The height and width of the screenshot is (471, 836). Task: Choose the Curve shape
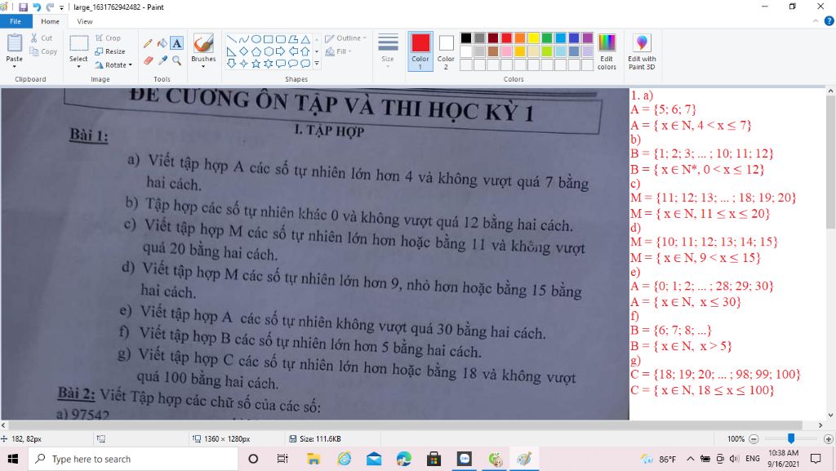click(243, 39)
